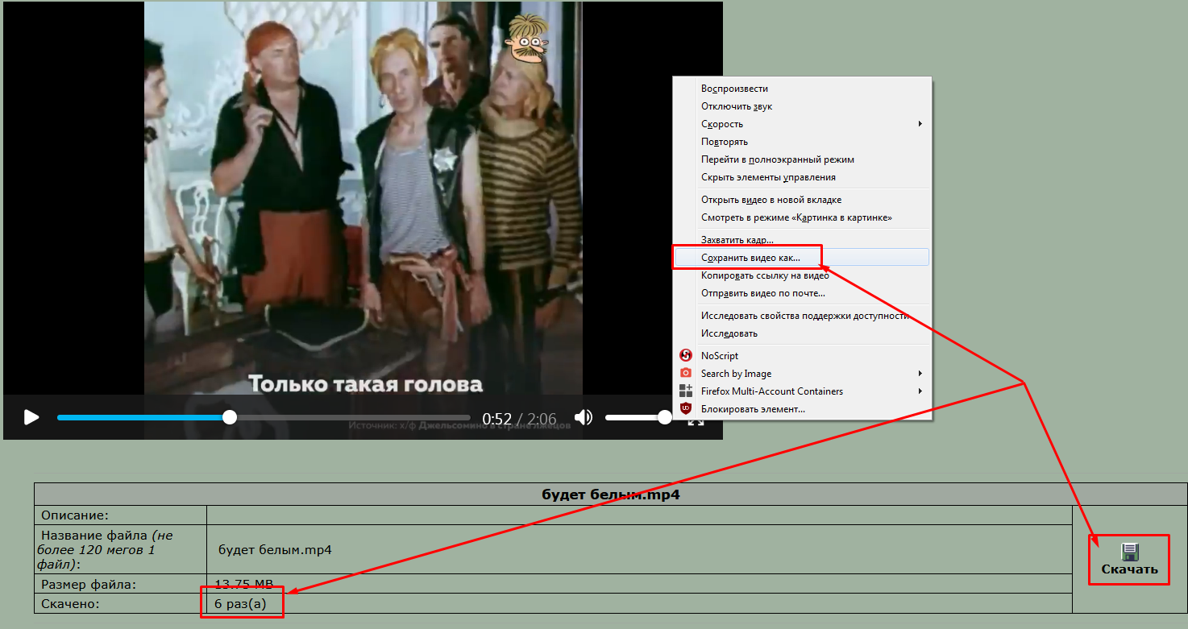Choose "Захватить кадр..." menu entry
1188x629 pixels.
(737, 240)
